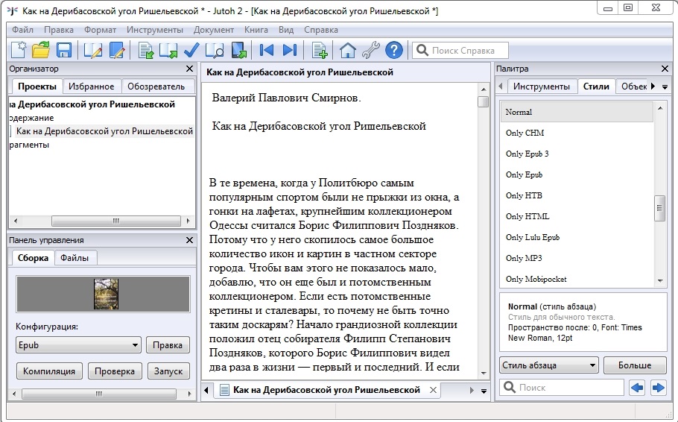Select the Only Epub 3 style
Viewport: 678px width, 422px height.
(577, 154)
